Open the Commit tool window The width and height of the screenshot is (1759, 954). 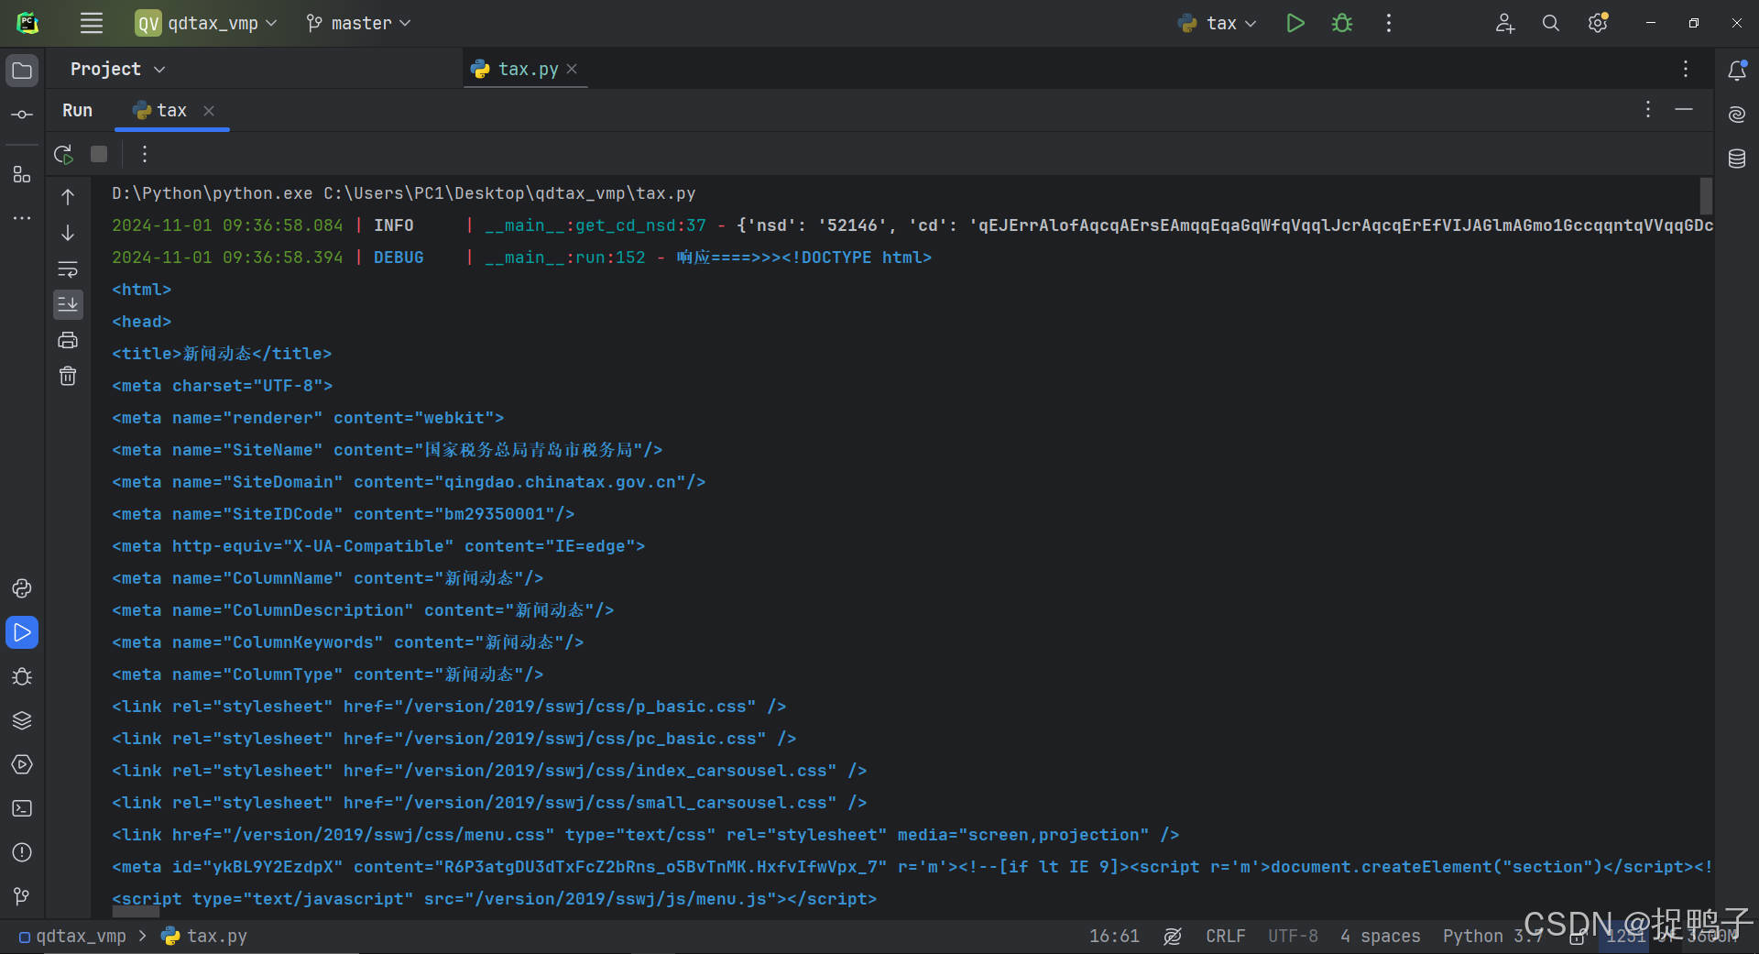coord(22,115)
